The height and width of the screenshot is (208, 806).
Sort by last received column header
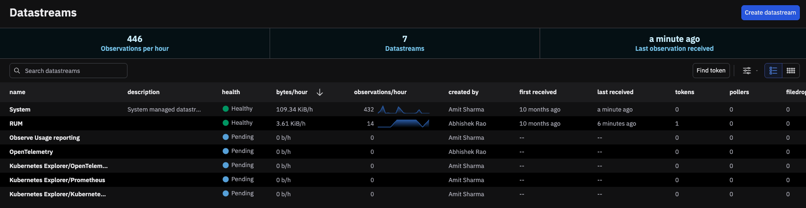tap(615, 92)
